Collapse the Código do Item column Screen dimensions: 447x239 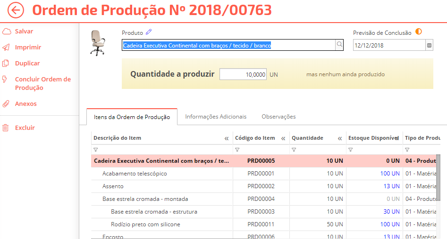tap(283, 138)
